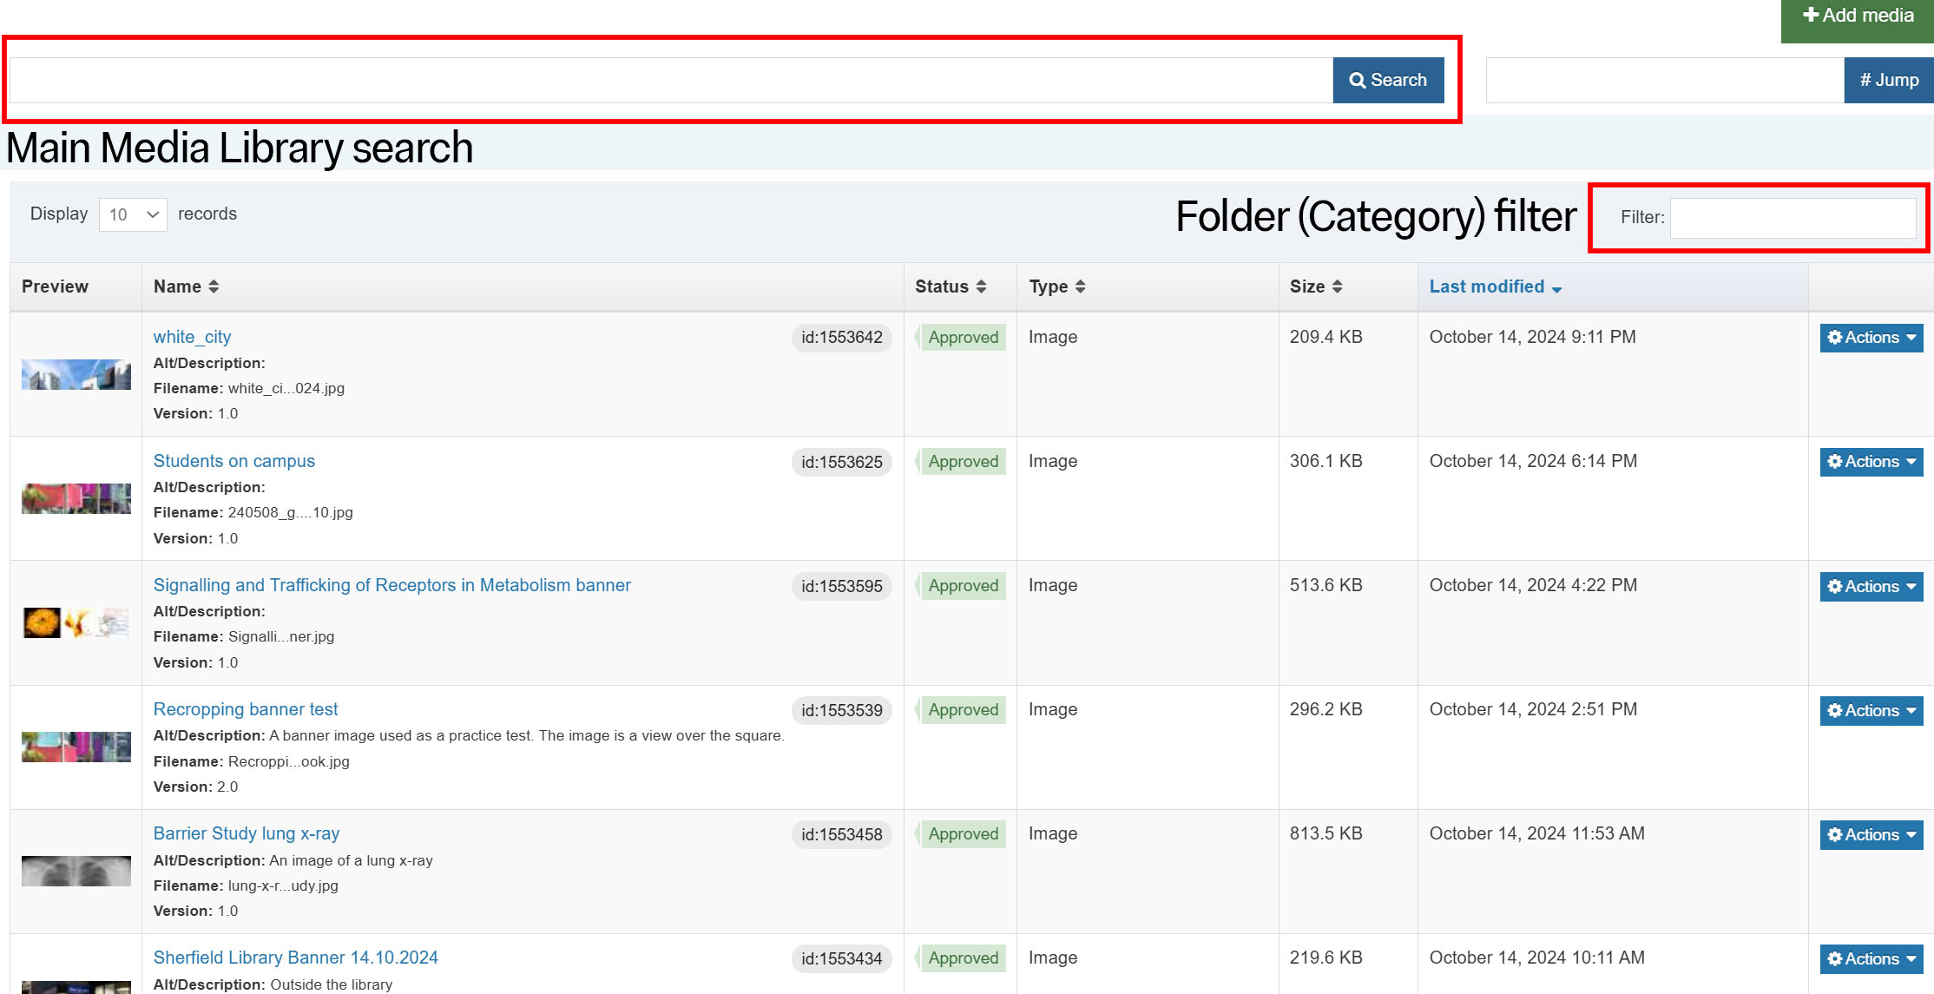Focus the folder Filter text box
The width and height of the screenshot is (1934, 994).
(1793, 218)
